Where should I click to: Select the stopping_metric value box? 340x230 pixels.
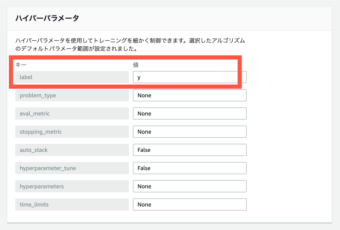[190, 132]
